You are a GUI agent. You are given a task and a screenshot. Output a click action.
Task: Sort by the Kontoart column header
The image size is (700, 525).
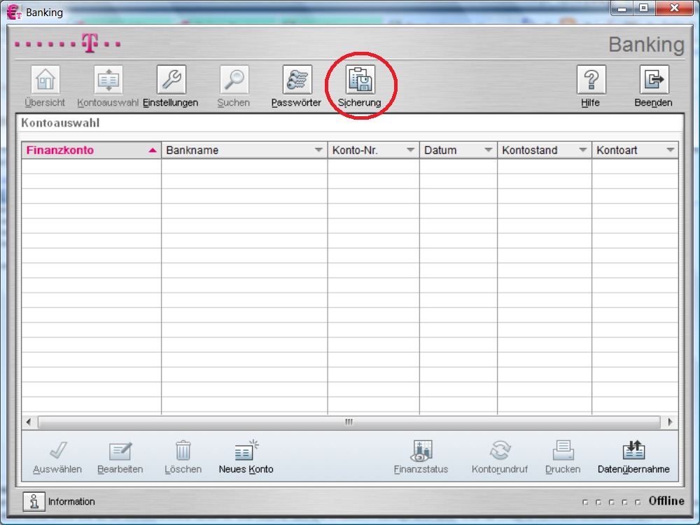(x=635, y=150)
